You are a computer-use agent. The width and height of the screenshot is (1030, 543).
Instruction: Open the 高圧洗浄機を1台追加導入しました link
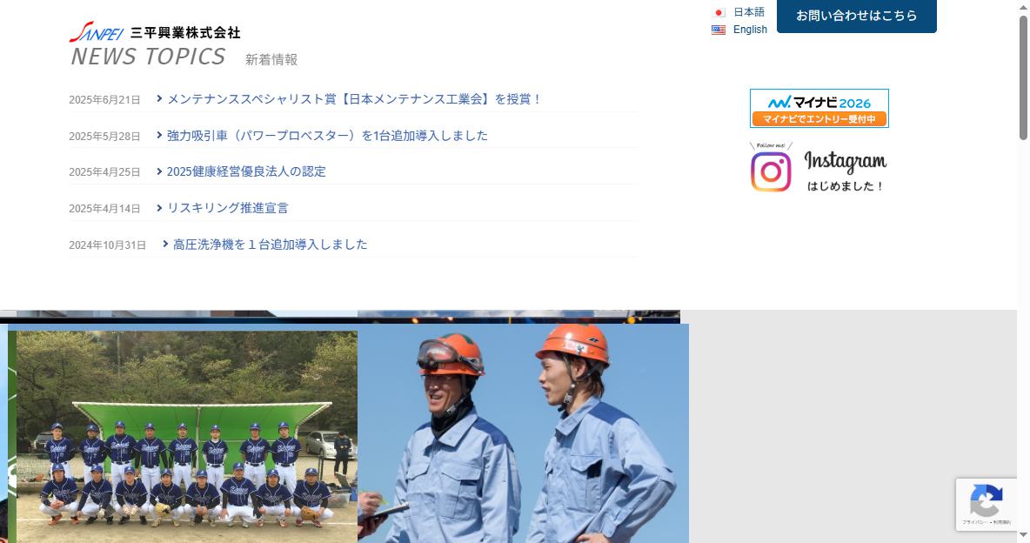[x=270, y=245]
